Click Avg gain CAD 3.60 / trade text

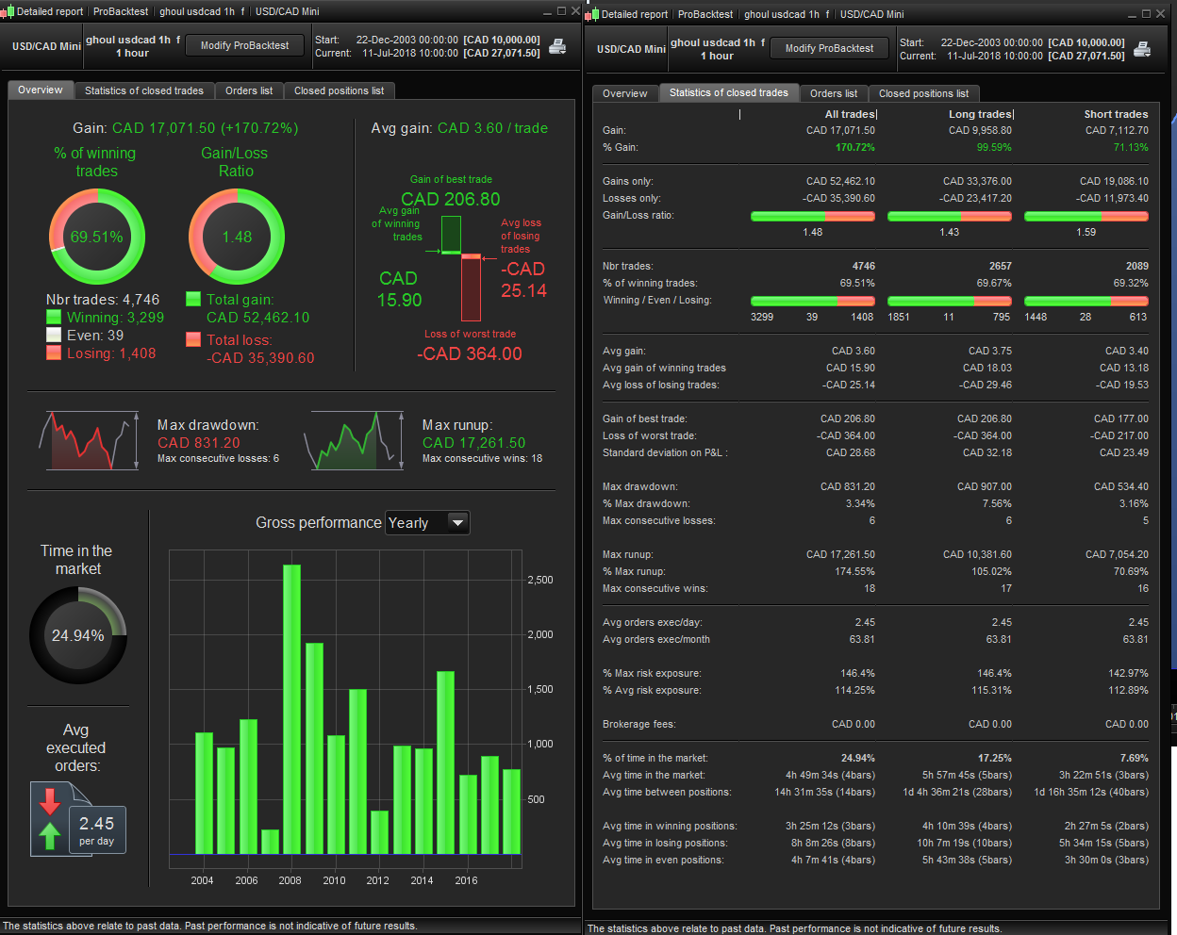point(459,128)
